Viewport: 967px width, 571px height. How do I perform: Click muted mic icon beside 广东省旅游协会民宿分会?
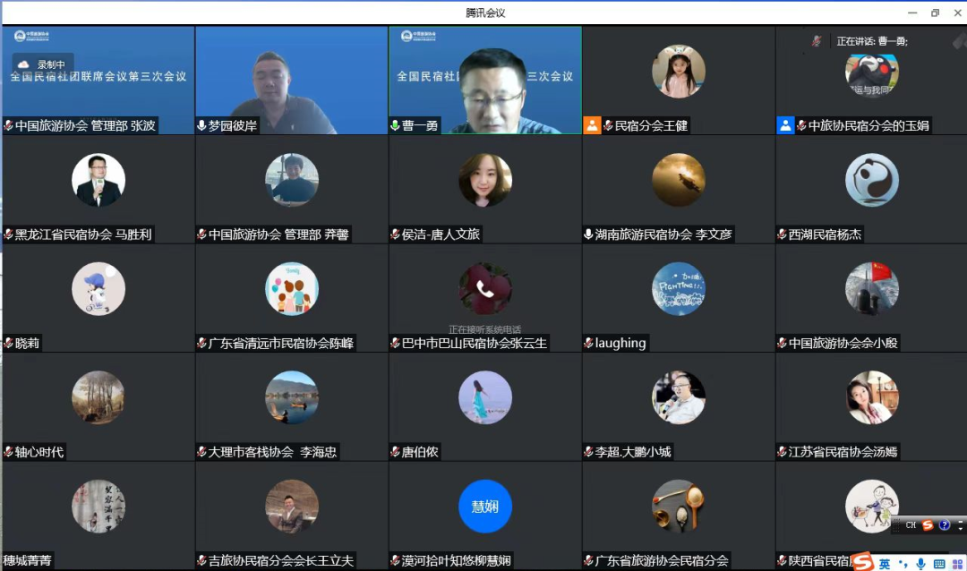tap(589, 560)
